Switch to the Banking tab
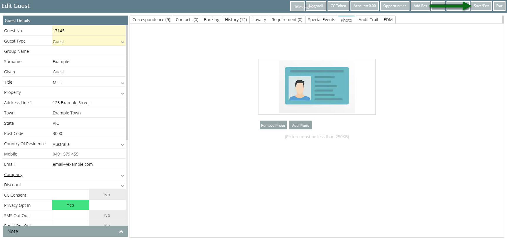The height and width of the screenshot is (240, 507). click(x=211, y=20)
